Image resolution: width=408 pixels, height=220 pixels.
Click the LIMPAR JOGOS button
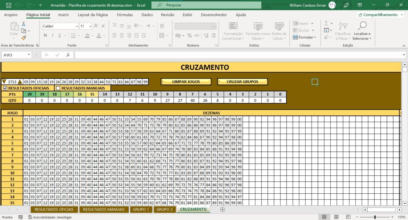tap(186, 82)
